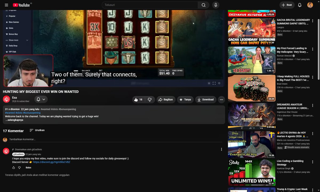Open the blue #bonusopening hashtag
This screenshot has height=192, width=320.
[x=32, y=113]
